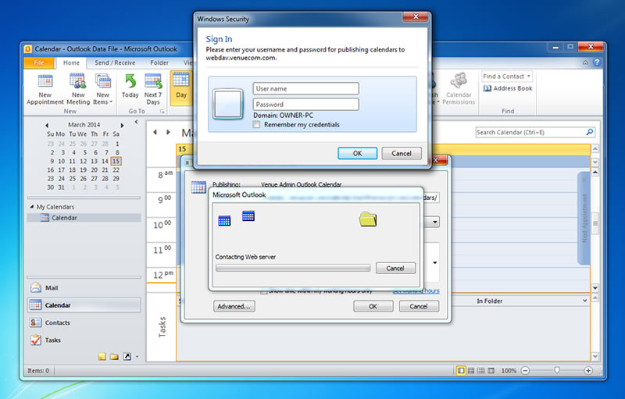Zoom out with the minus button

(x=525, y=370)
